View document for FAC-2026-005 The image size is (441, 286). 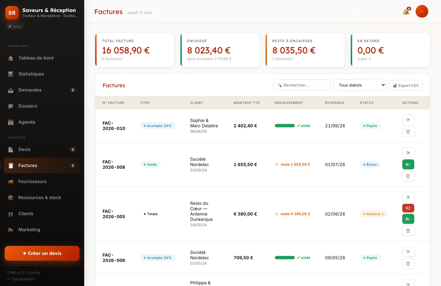408,197
